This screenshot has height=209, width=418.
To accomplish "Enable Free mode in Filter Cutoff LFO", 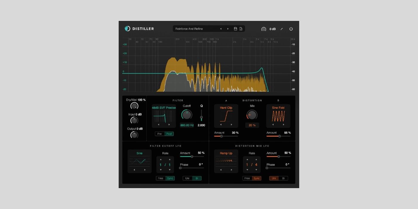I will point(161,178).
